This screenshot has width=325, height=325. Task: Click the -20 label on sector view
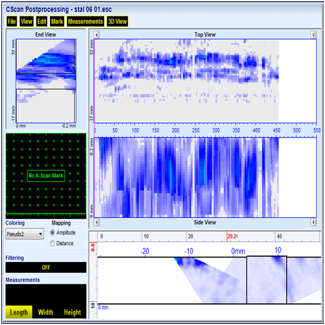coord(145,251)
